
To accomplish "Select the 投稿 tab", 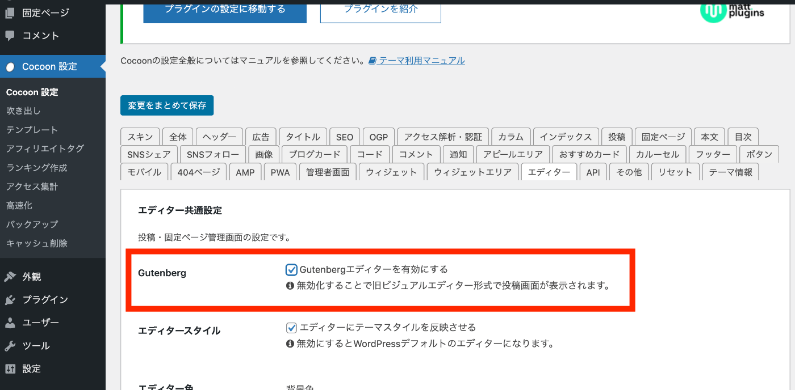I will pyautogui.click(x=617, y=137).
